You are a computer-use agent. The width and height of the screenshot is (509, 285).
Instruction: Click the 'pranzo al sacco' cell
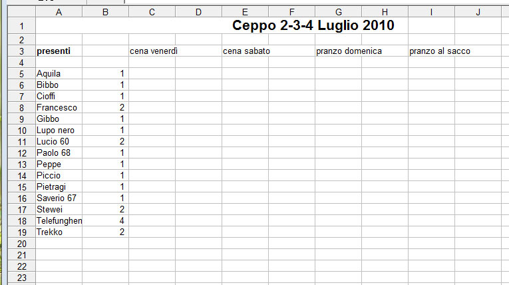coord(440,51)
